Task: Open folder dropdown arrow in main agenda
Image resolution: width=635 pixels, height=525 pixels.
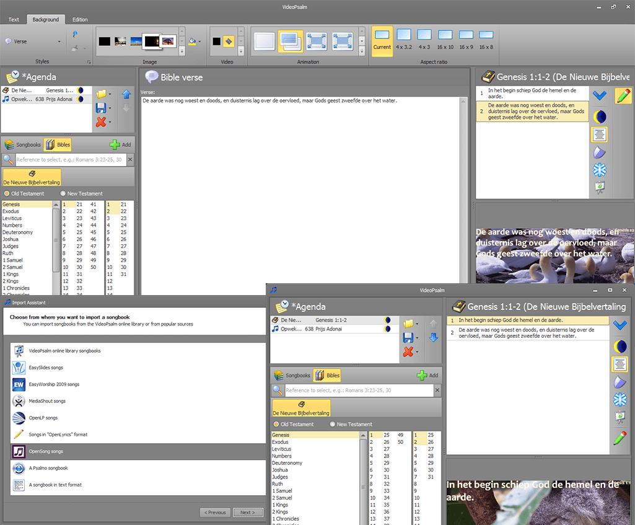Action: pyautogui.click(x=110, y=94)
